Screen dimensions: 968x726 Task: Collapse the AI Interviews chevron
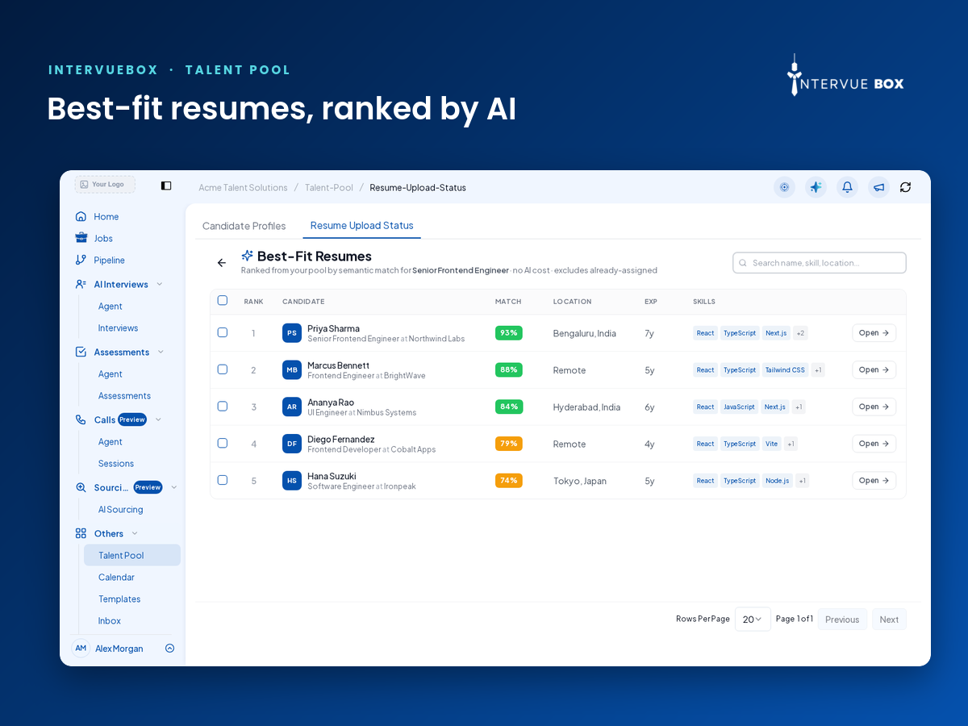(160, 284)
